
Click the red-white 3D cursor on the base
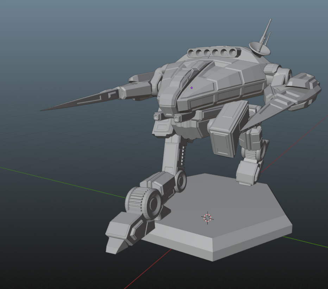[x=208, y=218]
